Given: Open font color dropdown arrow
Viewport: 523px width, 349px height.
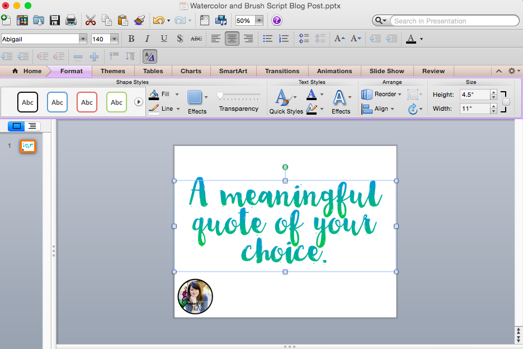Looking at the screenshot, I should pos(421,39).
